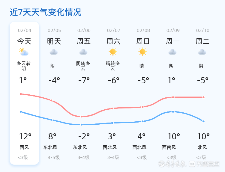Click the cloud icon for 周二

[x=202, y=52]
